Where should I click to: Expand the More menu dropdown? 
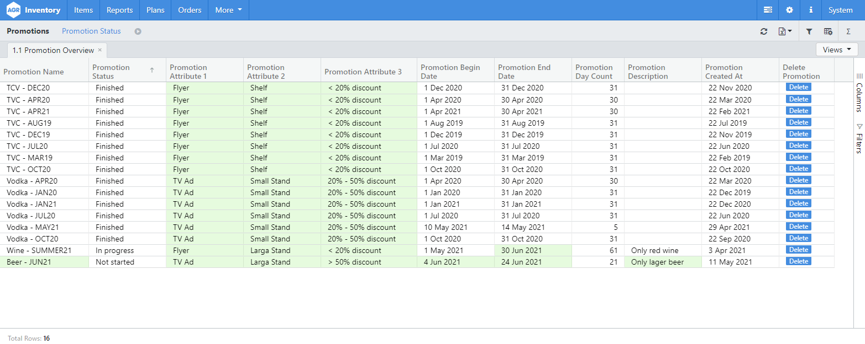click(228, 10)
